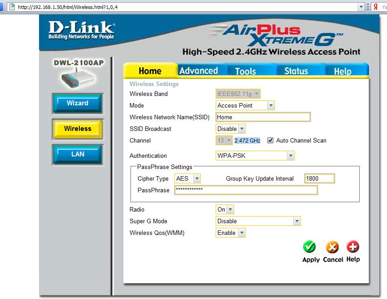Open the Super G Mode dropdown
The width and height of the screenshot is (387, 299).
pos(258,221)
